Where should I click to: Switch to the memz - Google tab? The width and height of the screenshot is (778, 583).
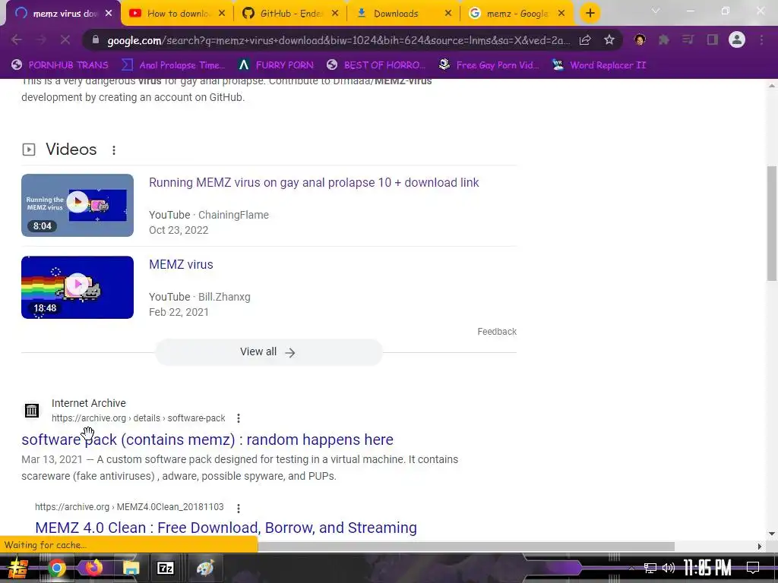pyautogui.click(x=516, y=14)
